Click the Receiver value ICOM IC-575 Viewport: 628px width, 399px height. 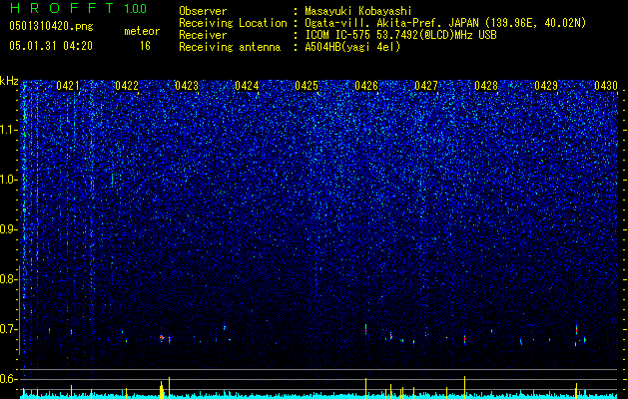tap(338, 35)
